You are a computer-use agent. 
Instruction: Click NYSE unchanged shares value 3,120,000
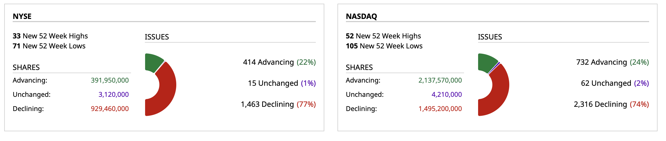113,94
